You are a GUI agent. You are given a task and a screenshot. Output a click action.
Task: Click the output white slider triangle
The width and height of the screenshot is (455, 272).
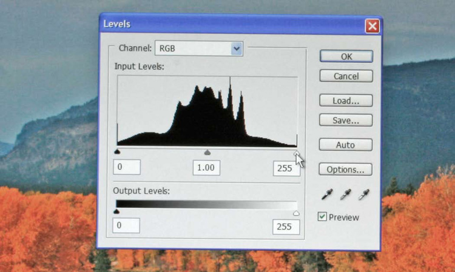[x=296, y=213]
